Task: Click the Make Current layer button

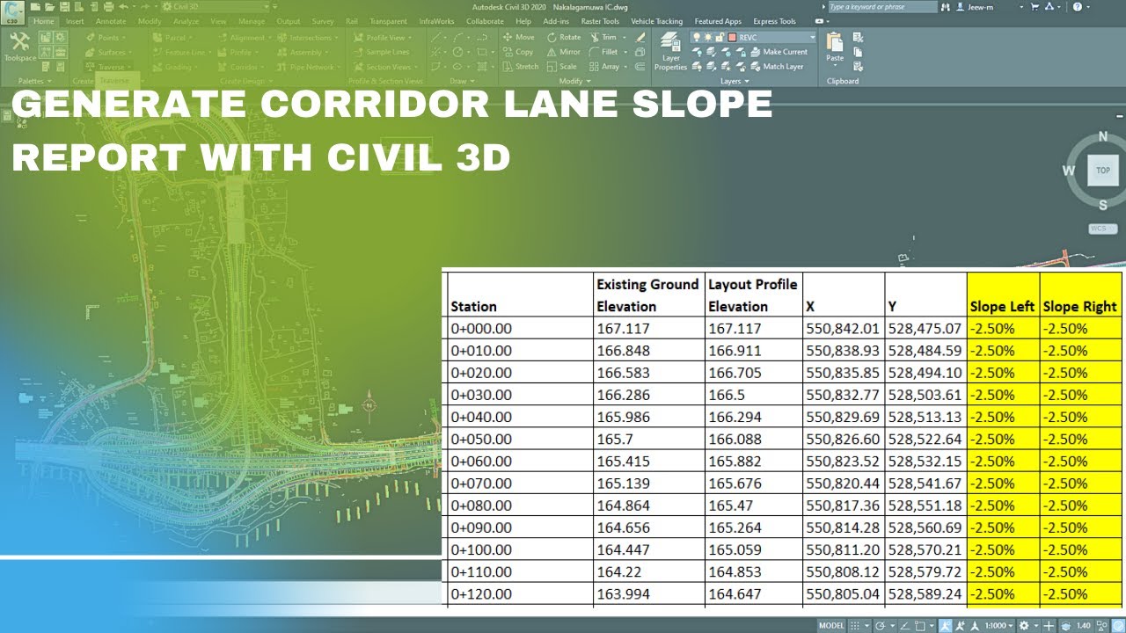Action: tap(779, 52)
